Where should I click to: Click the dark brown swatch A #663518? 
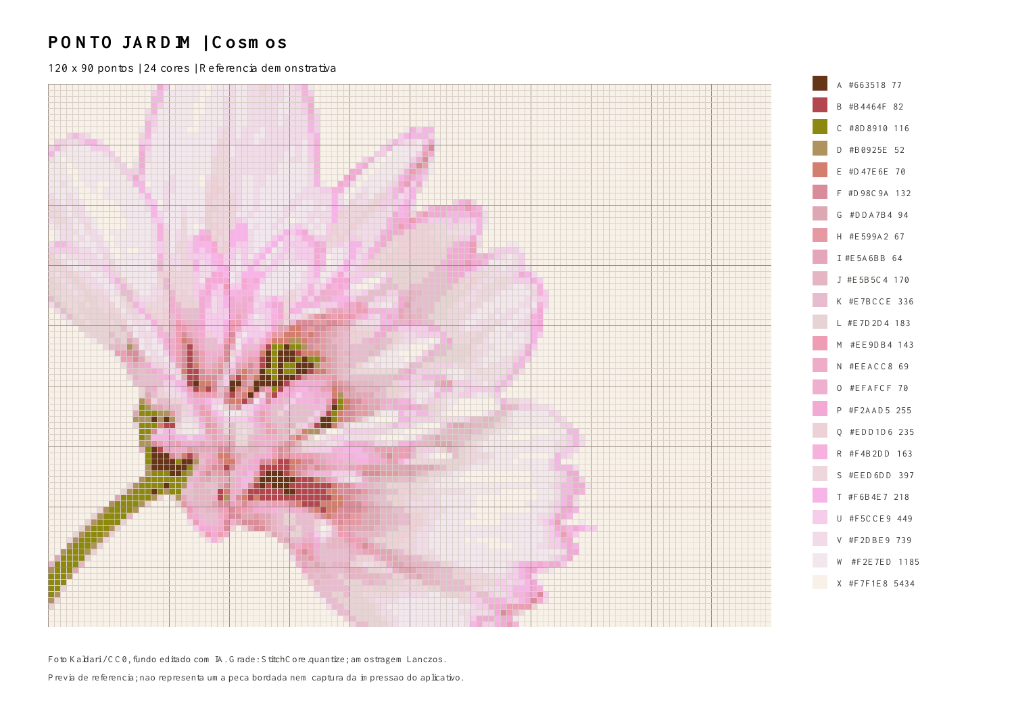[820, 83]
